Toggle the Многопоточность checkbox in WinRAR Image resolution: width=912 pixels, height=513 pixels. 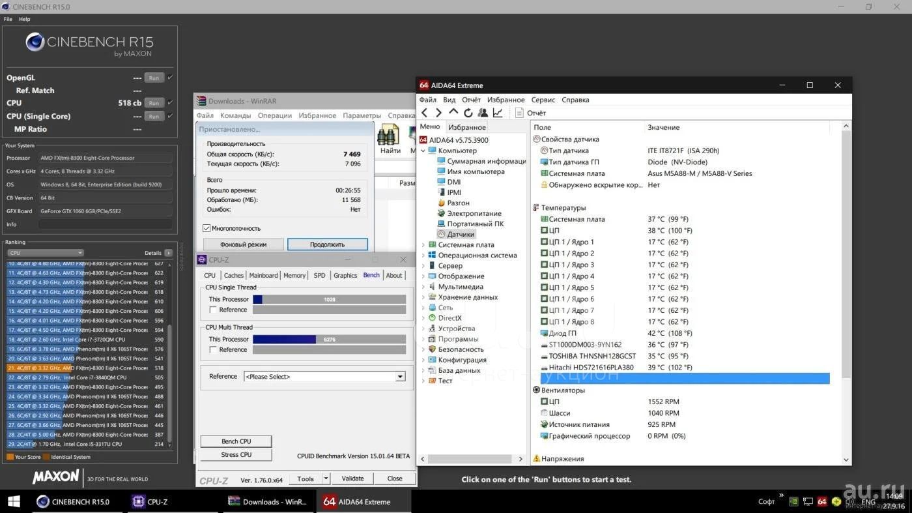[207, 228]
